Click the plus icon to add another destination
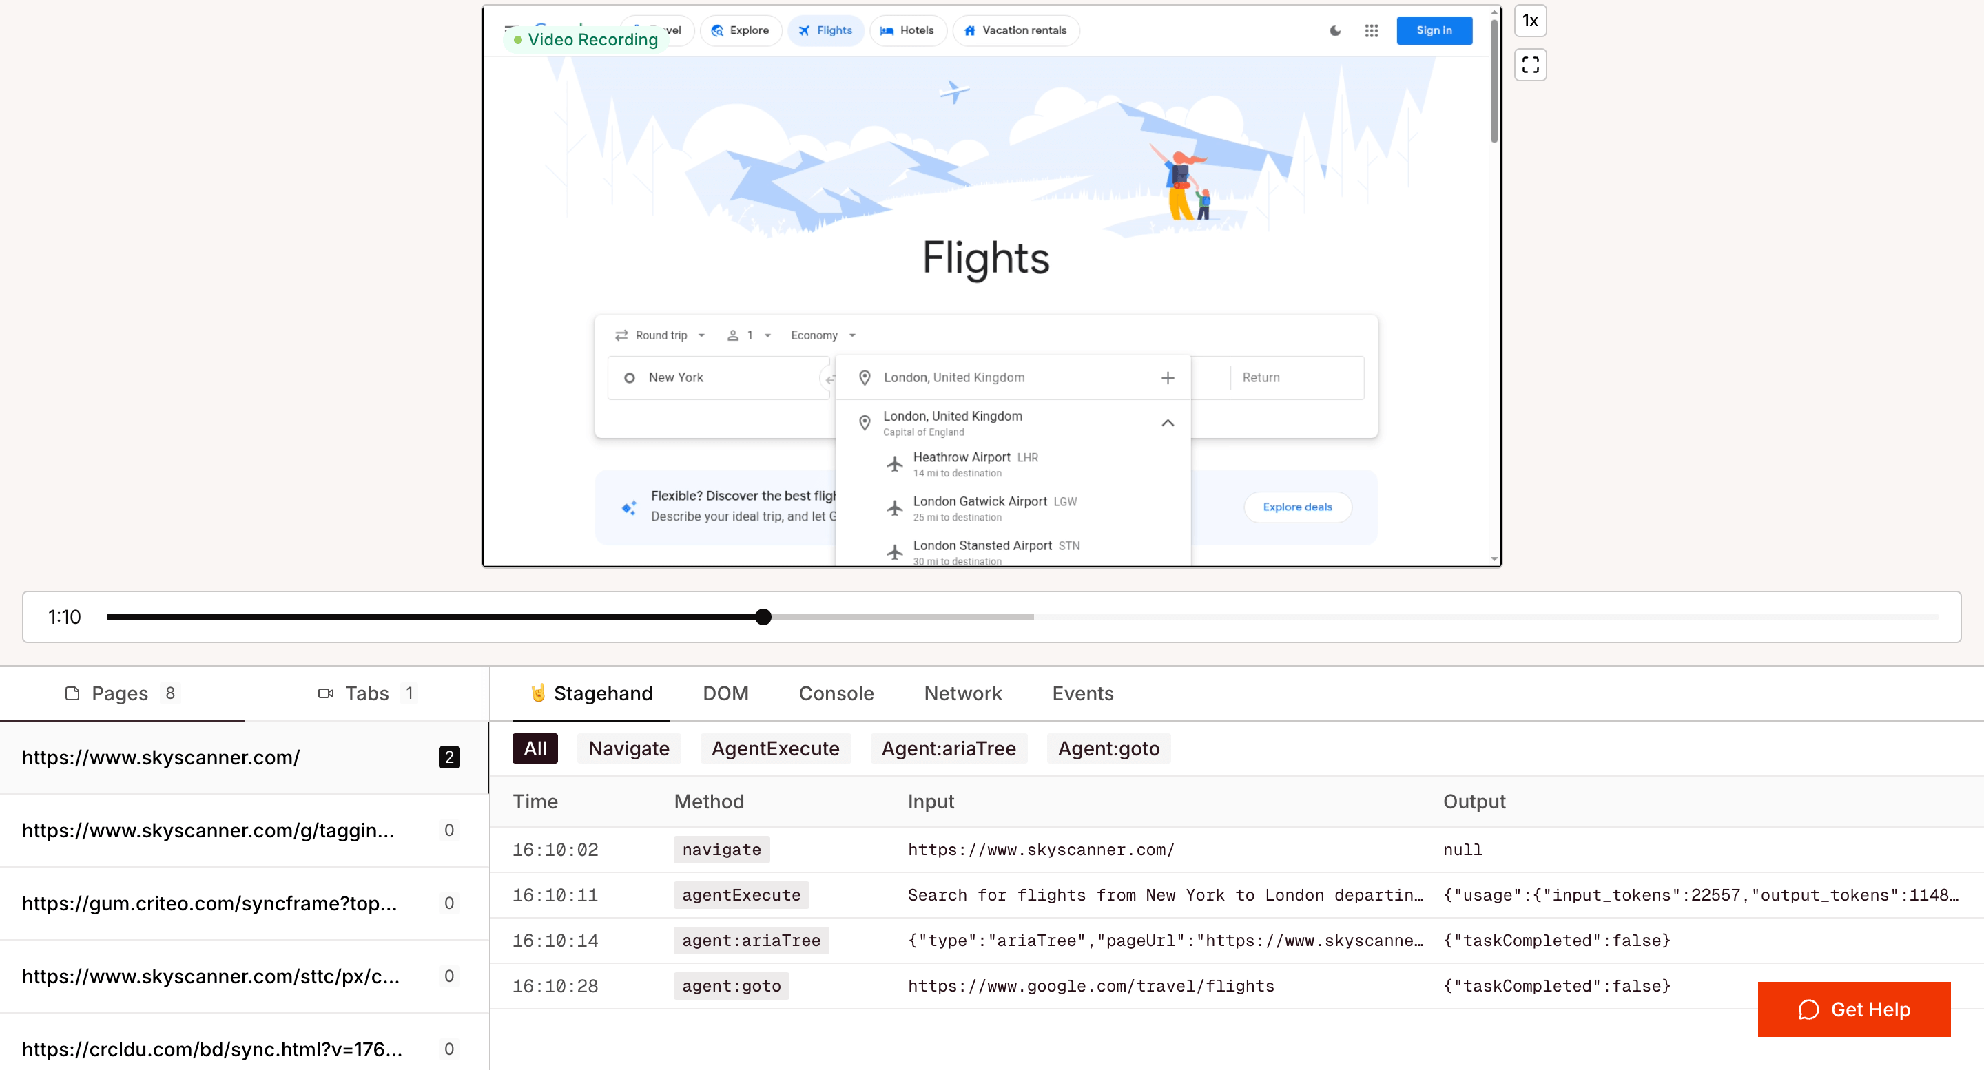 [x=1168, y=377]
